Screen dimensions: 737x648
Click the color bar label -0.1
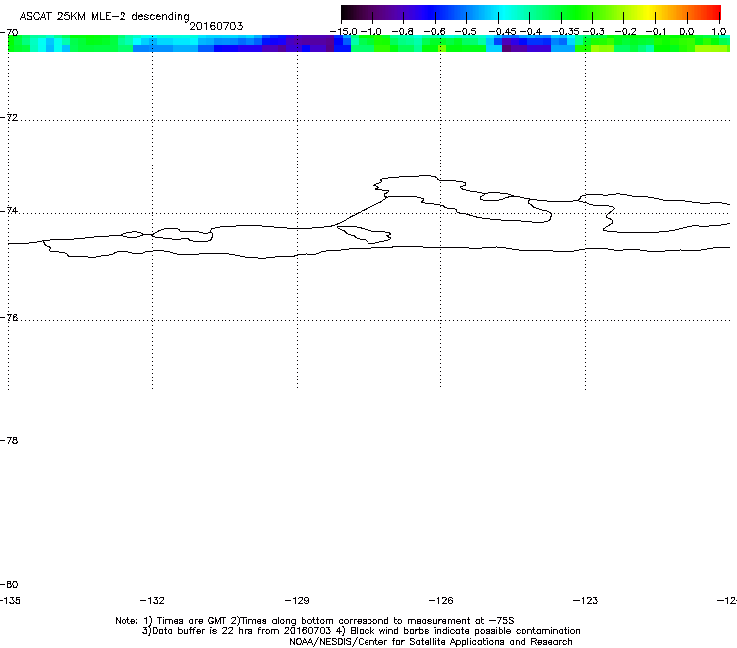pos(656,32)
